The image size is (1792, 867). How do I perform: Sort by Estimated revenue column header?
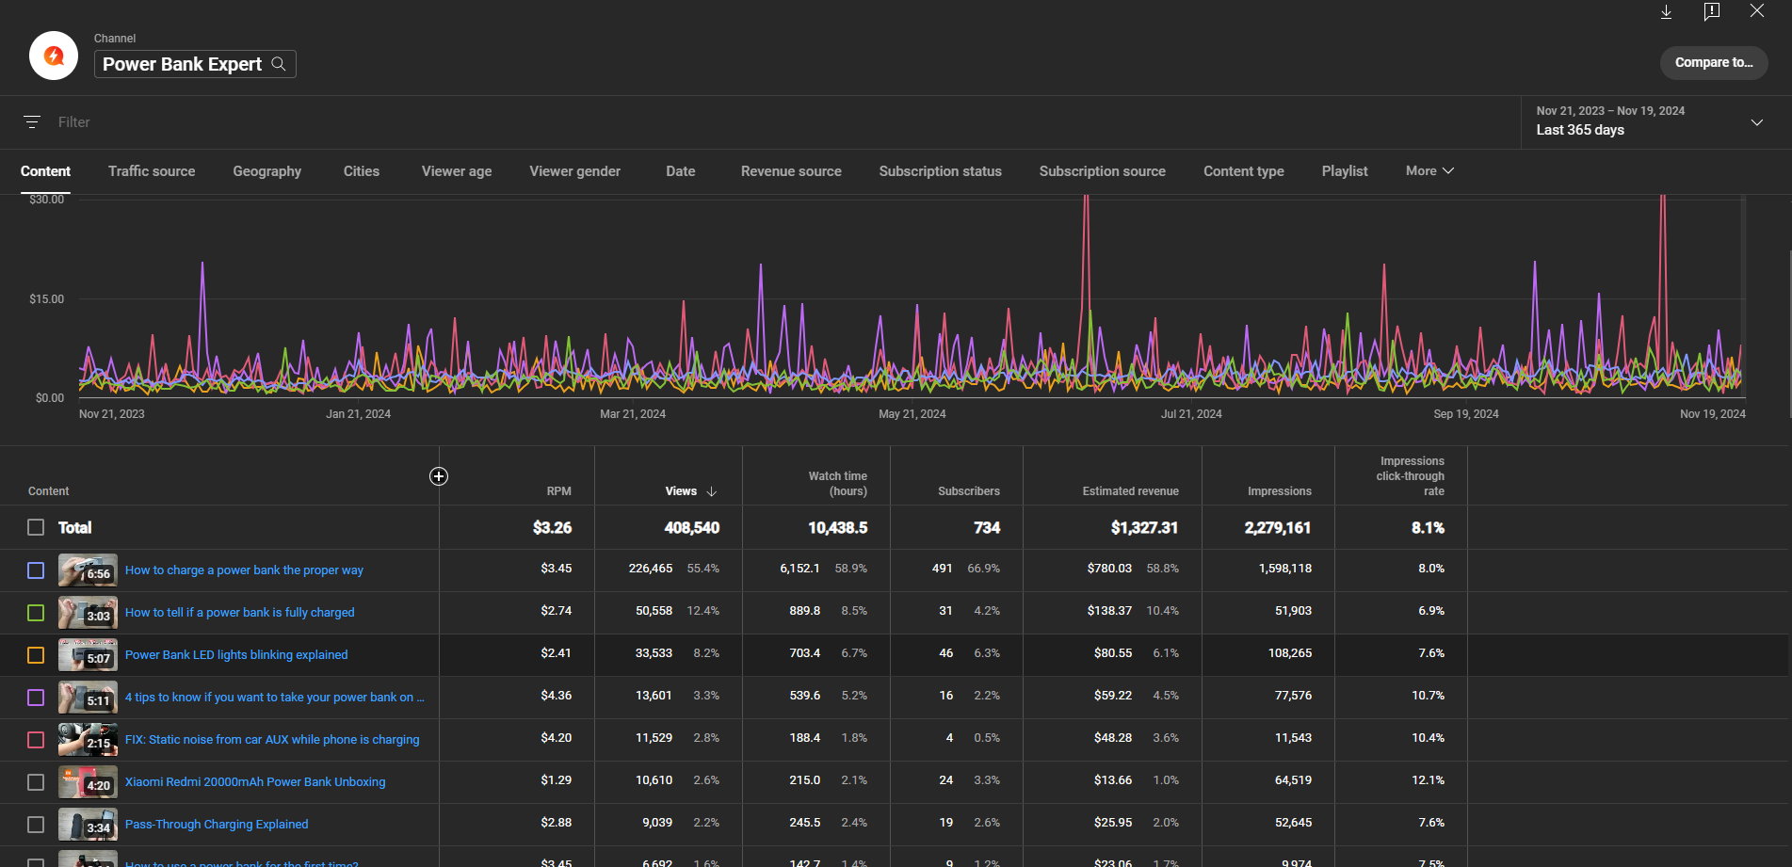[1130, 491]
